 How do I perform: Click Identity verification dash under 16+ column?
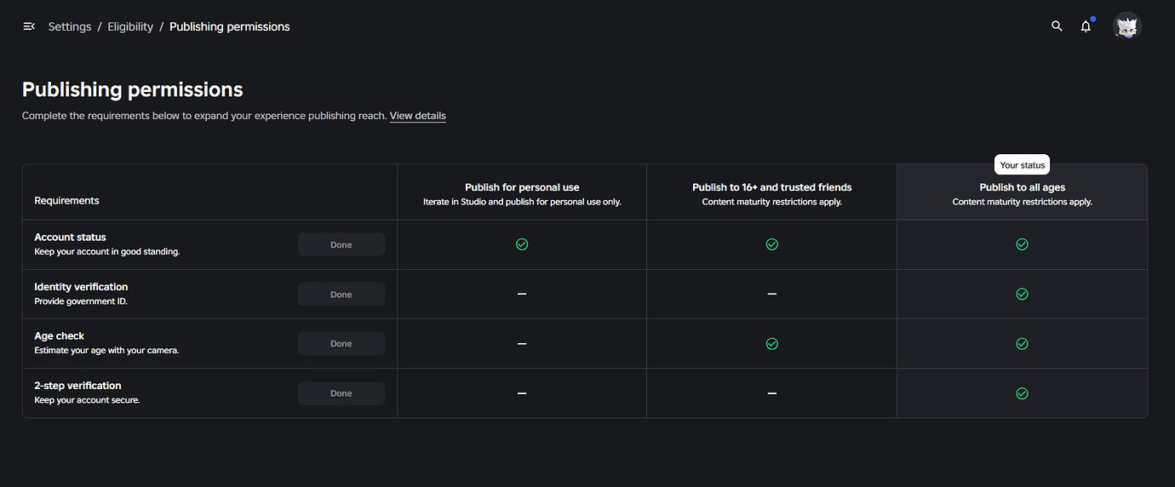[772, 294]
